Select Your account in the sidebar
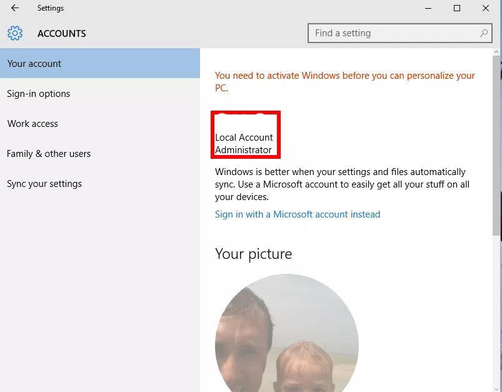Viewport: 502px width, 392px height. (34, 64)
